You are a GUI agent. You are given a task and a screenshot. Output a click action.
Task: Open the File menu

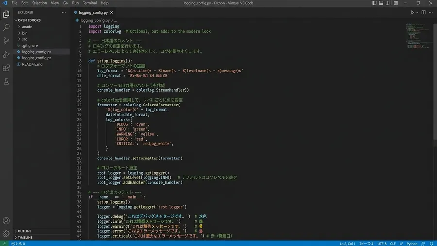(14, 3)
